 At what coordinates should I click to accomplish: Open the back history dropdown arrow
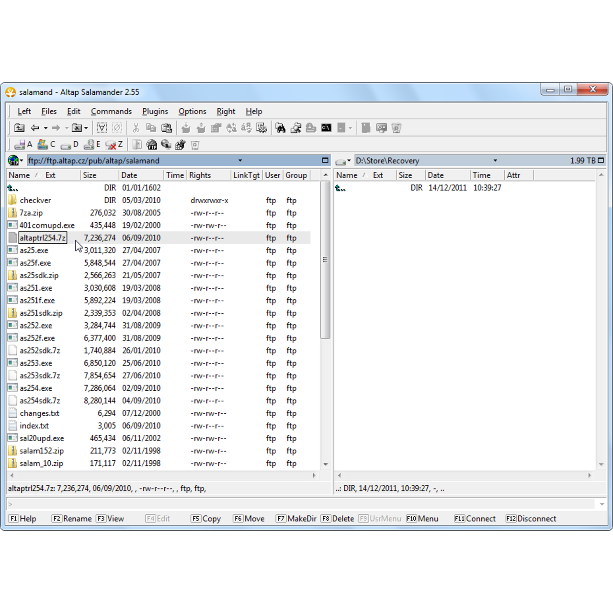point(45,128)
